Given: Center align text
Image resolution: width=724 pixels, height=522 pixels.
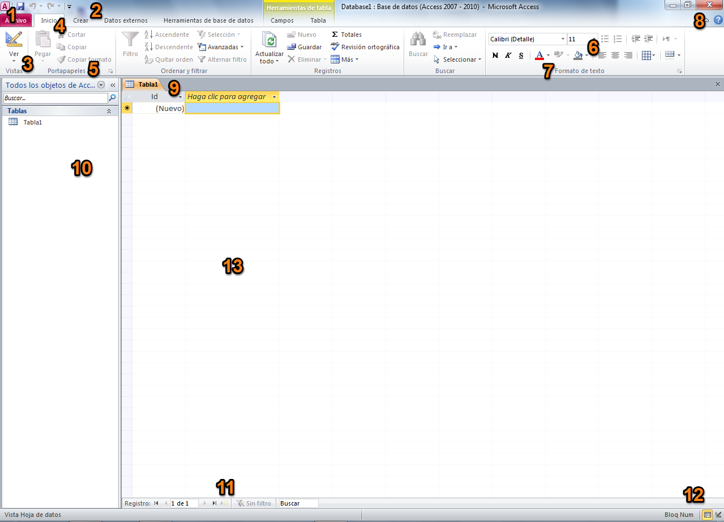Looking at the screenshot, I should [615, 55].
